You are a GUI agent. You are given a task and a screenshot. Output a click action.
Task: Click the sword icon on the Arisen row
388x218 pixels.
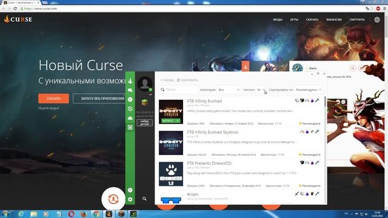click(x=297, y=194)
